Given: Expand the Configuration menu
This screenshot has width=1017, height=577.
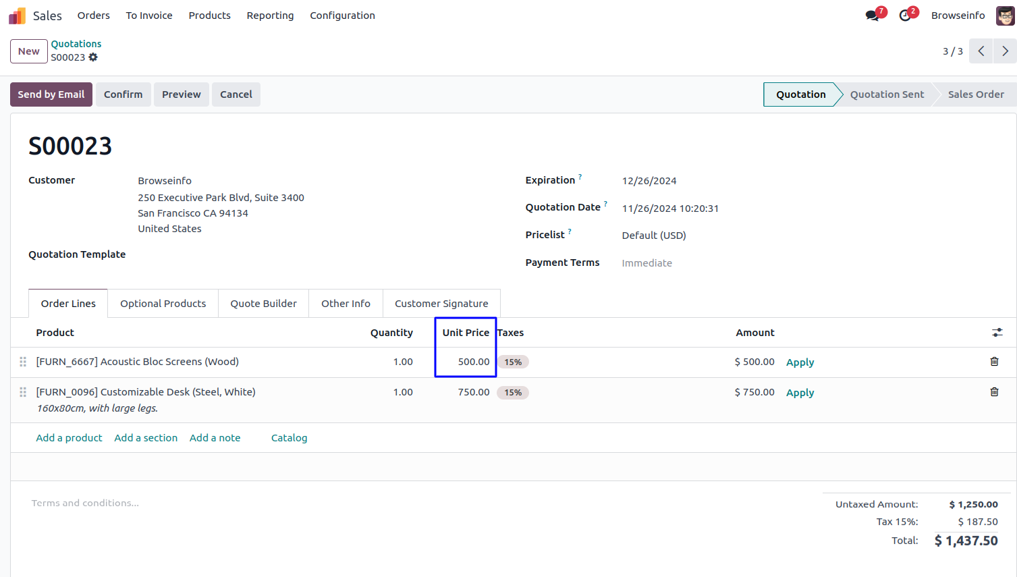Looking at the screenshot, I should [x=342, y=16].
